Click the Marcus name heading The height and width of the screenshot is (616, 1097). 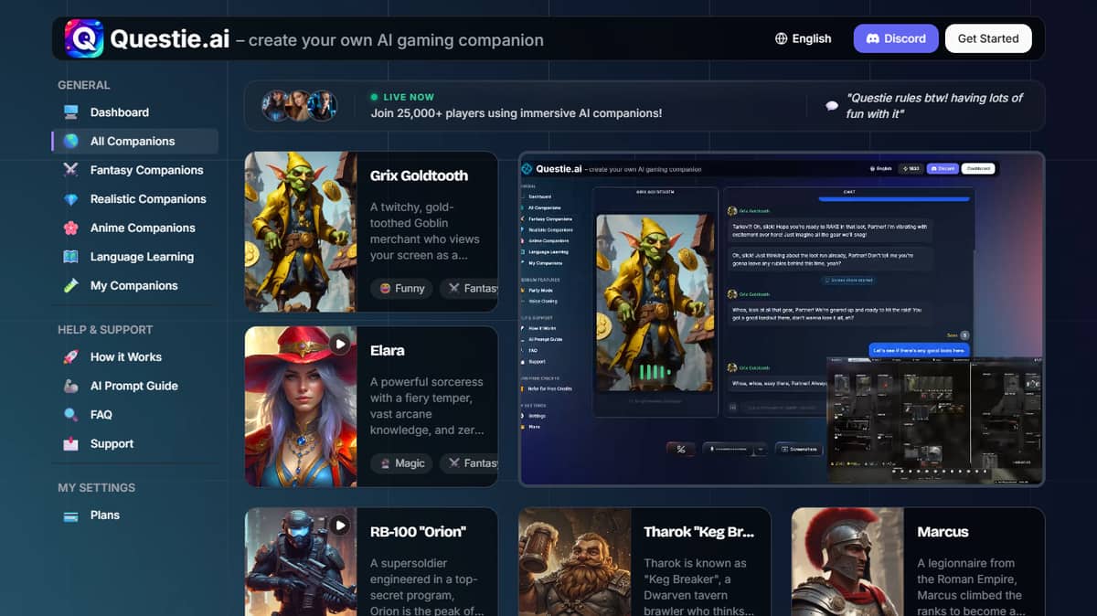pos(943,532)
